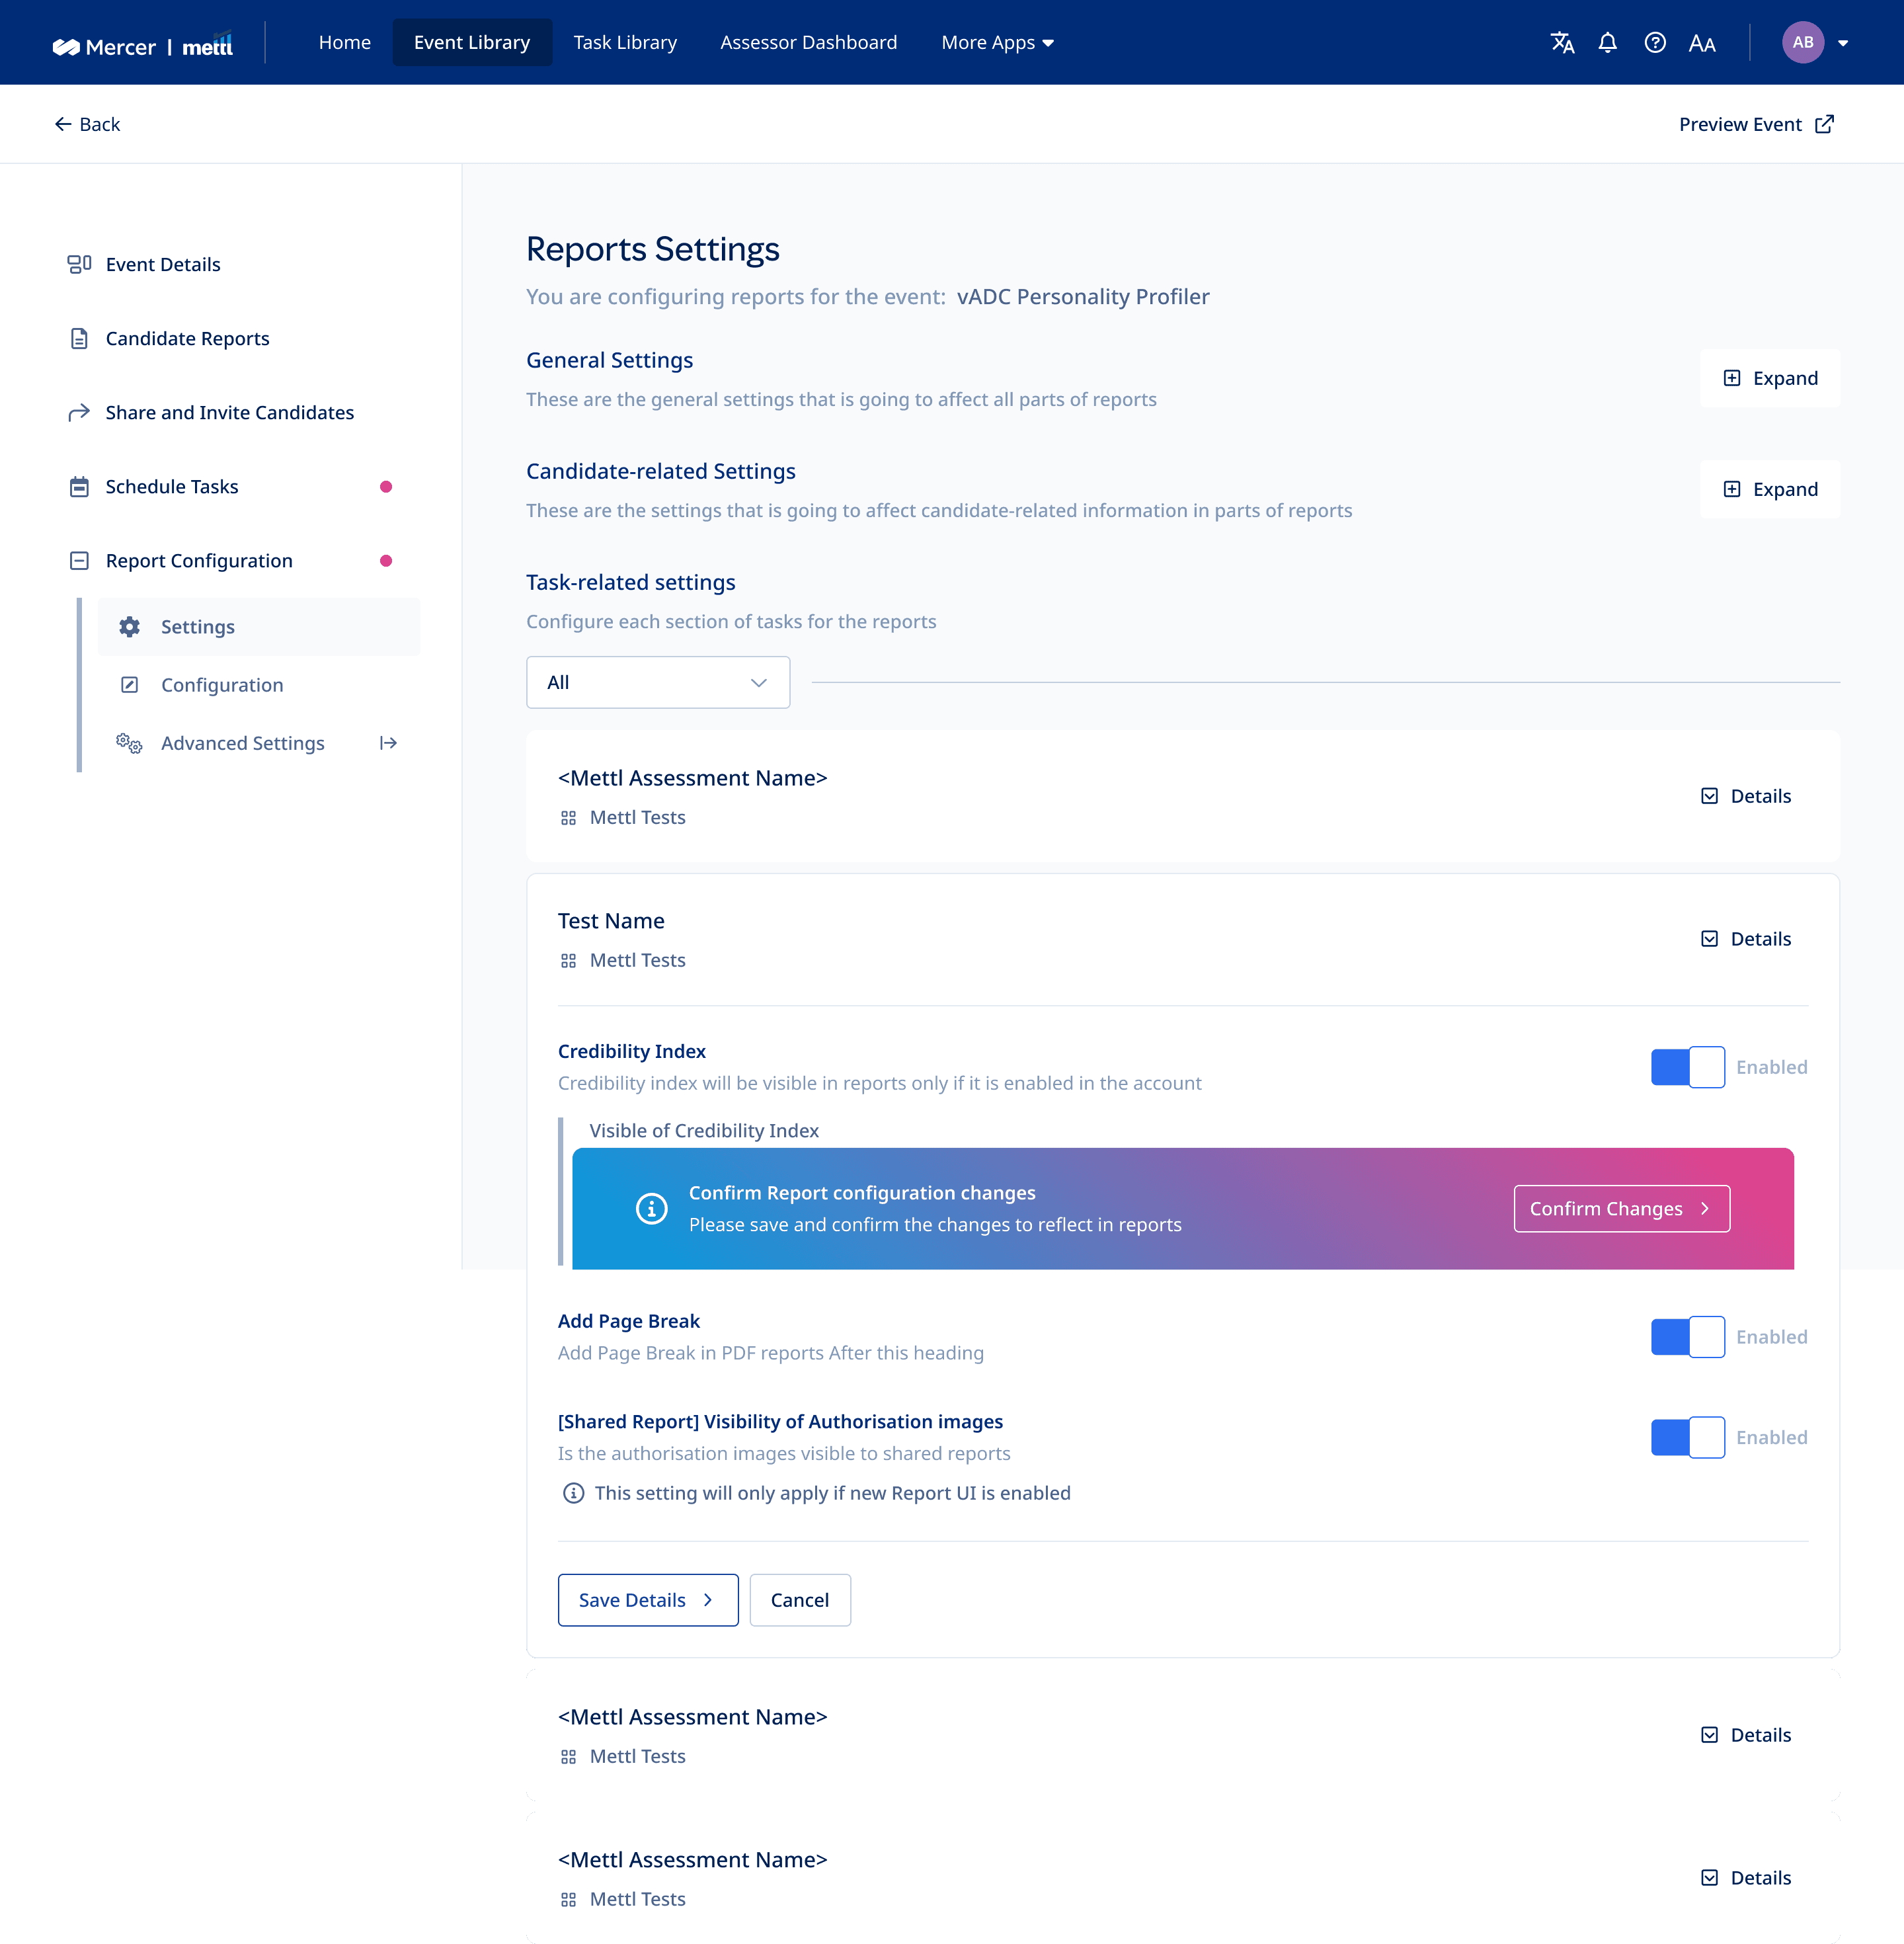Click the language translate icon
1904x1944 pixels.
click(x=1562, y=42)
